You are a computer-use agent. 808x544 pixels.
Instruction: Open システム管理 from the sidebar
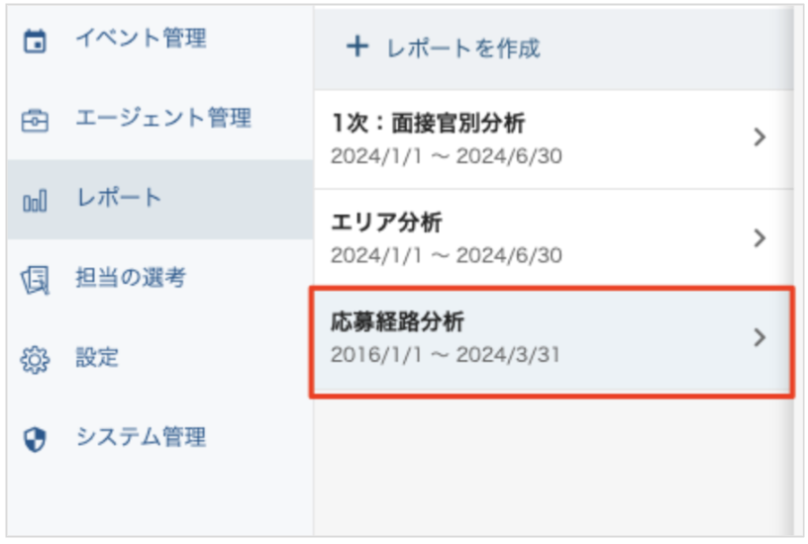coord(141,437)
